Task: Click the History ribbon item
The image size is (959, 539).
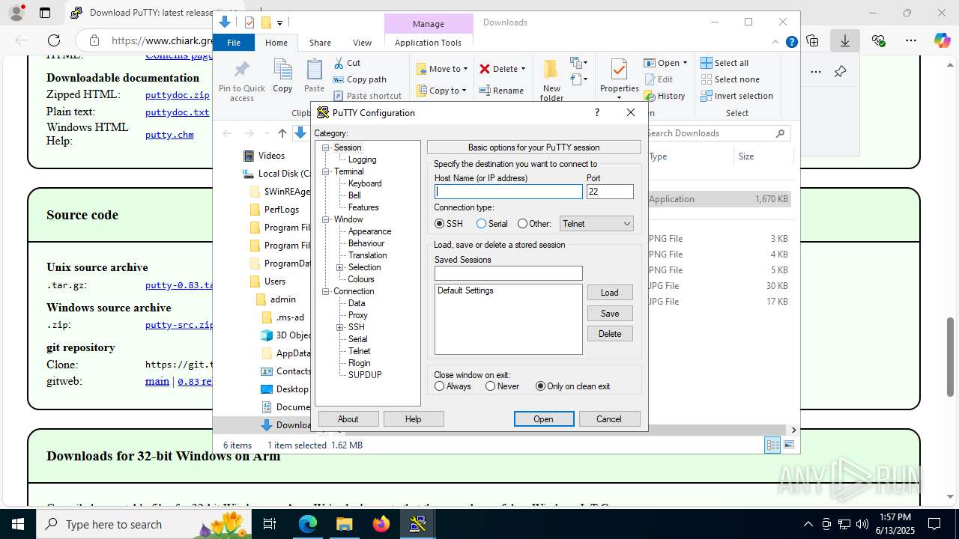Action: (x=665, y=96)
